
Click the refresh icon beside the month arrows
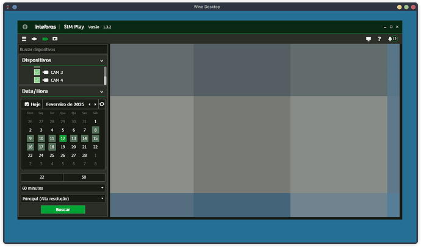click(102, 104)
